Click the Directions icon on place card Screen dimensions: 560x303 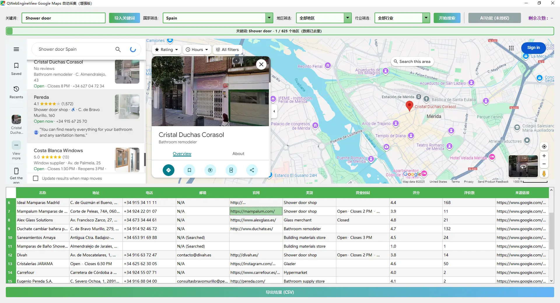169,170
